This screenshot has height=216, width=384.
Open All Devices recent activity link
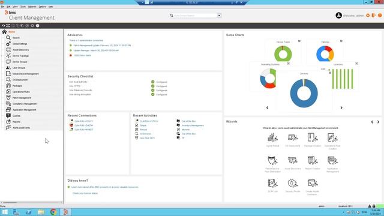click(145, 134)
